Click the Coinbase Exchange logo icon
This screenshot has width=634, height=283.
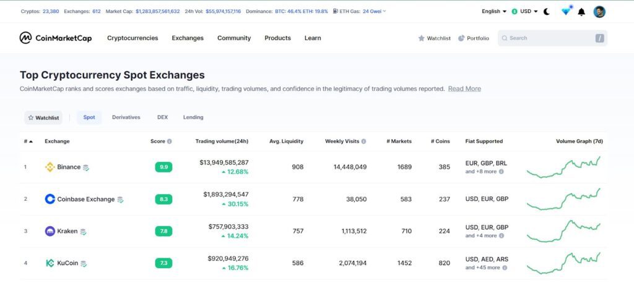(x=50, y=198)
